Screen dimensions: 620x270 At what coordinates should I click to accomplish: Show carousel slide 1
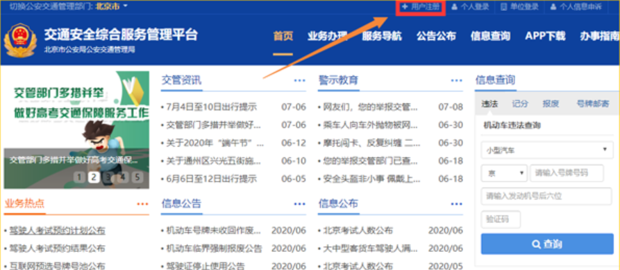(79, 177)
